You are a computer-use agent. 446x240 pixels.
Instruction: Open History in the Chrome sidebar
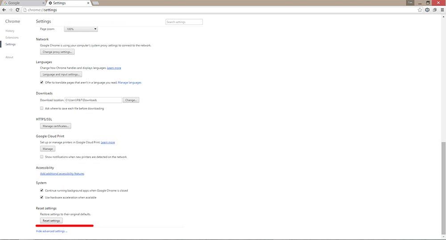click(10, 31)
